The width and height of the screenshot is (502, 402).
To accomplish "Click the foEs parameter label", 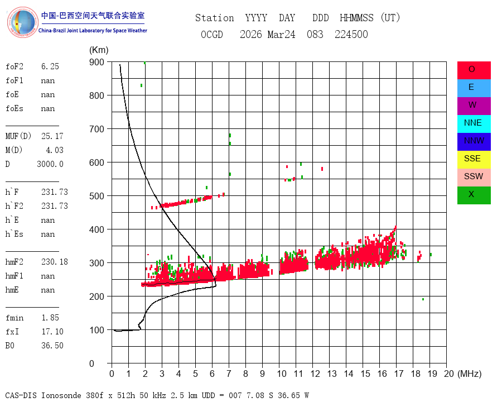I will pyautogui.click(x=15, y=108).
